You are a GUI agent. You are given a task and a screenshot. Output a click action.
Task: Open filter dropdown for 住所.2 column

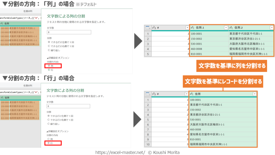272,28
